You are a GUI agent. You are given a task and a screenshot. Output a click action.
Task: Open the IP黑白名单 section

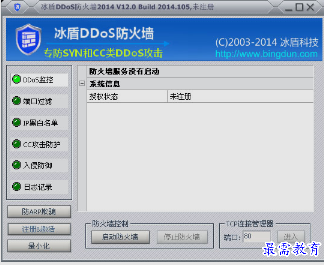click(x=39, y=123)
